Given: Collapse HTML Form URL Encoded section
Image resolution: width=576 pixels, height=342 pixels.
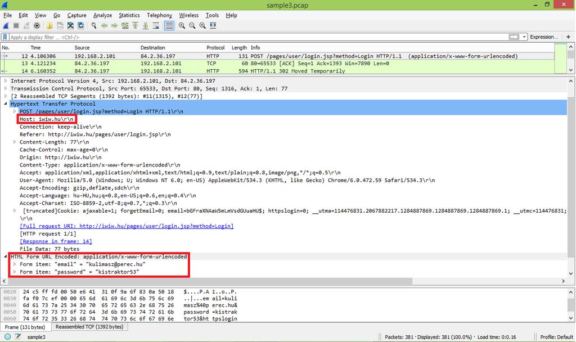Looking at the screenshot, I should tap(6, 256).
